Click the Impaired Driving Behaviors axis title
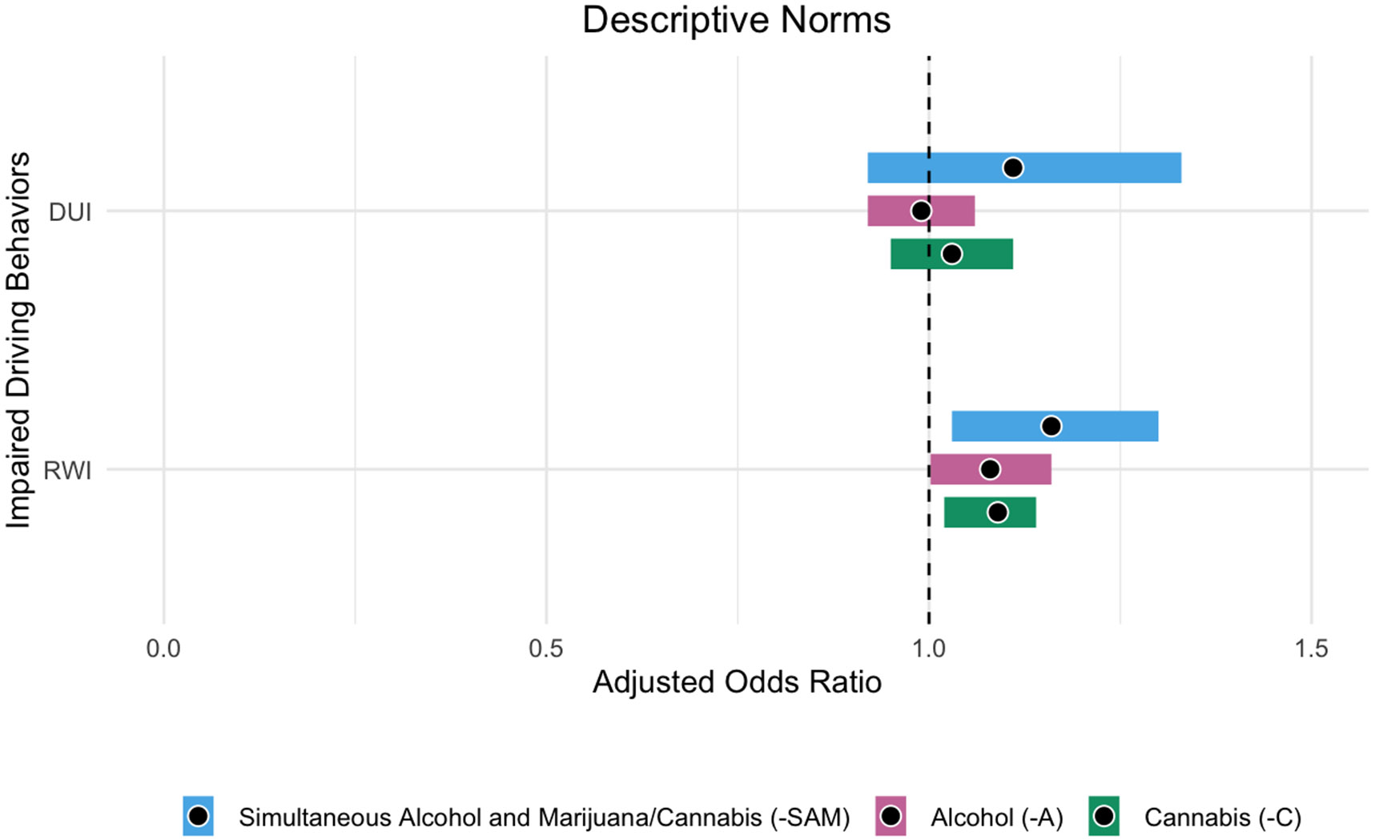Viewport: 1375px width, 840px height. (18, 340)
